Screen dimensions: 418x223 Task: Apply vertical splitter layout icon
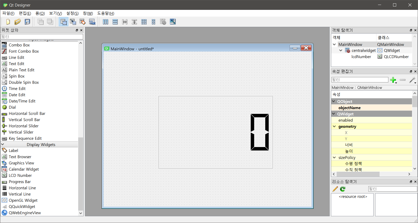coord(134,22)
